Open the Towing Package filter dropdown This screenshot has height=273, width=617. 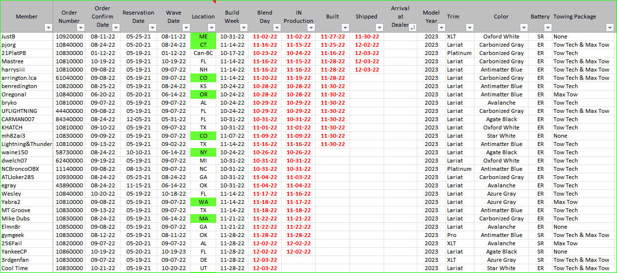(x=610, y=28)
